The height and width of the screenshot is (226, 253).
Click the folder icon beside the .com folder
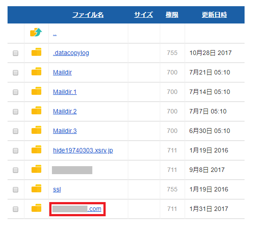click(36, 208)
